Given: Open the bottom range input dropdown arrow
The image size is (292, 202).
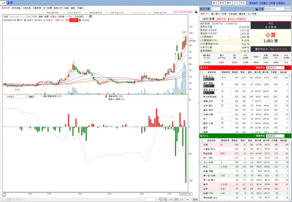Looking at the screenshot, I should point(157,199).
